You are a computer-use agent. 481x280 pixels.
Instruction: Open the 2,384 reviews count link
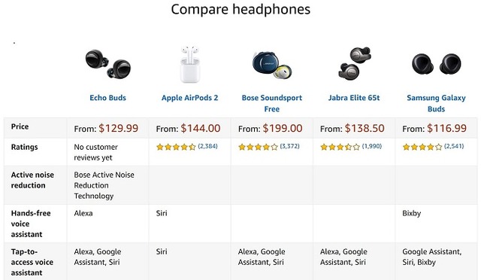207,146
